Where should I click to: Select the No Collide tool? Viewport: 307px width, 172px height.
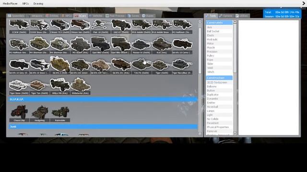[x=219, y=119]
